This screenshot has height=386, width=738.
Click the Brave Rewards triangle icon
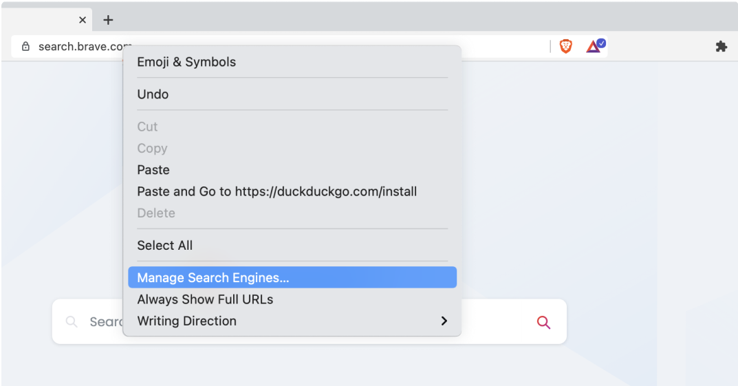596,46
